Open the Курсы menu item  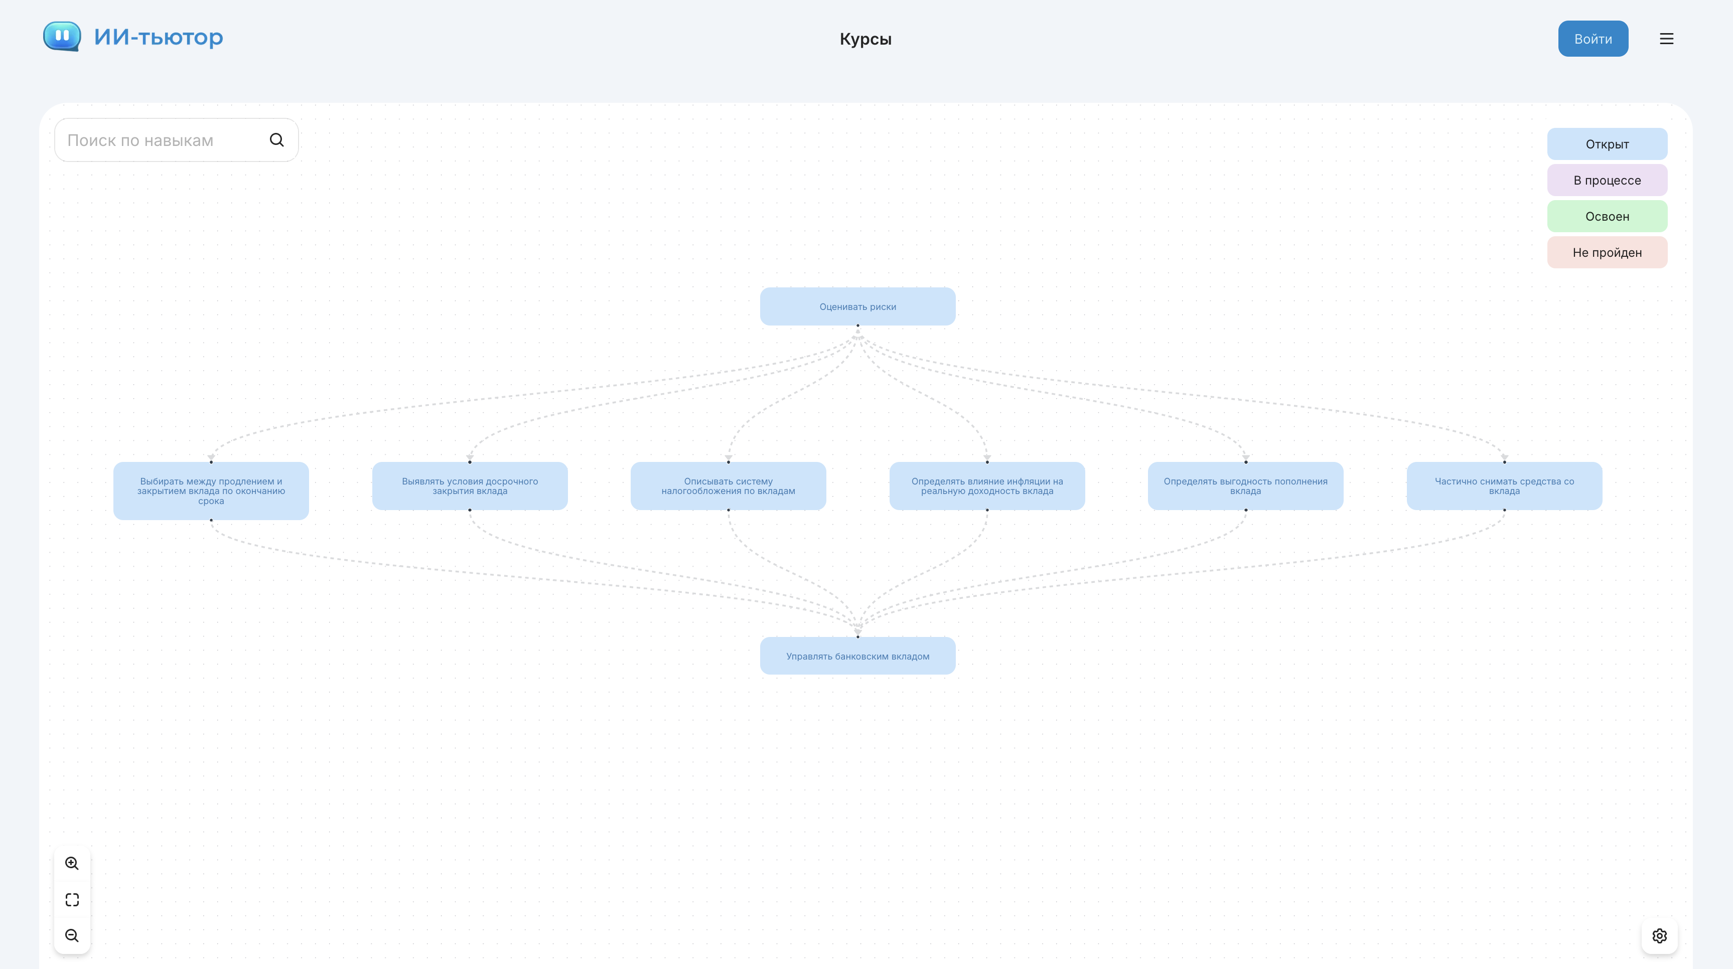pyautogui.click(x=865, y=39)
